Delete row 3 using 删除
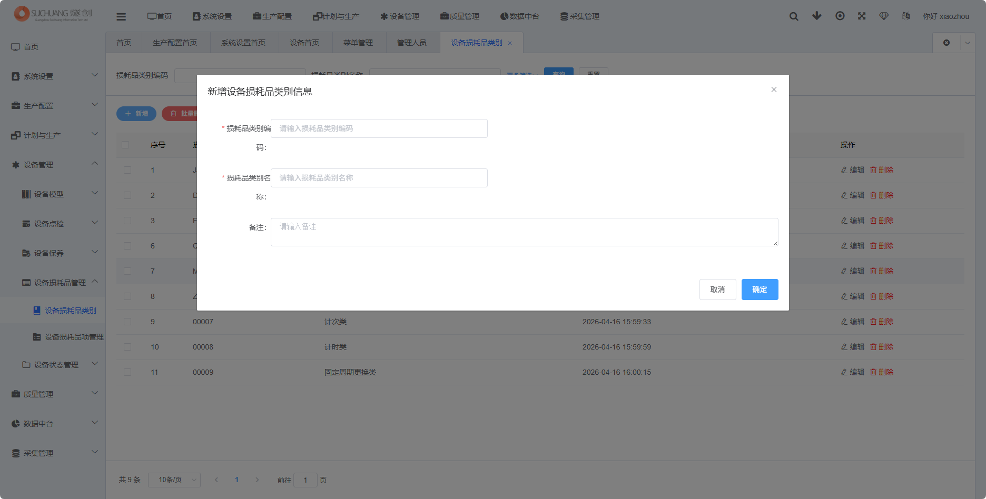The image size is (986, 499). click(x=882, y=221)
